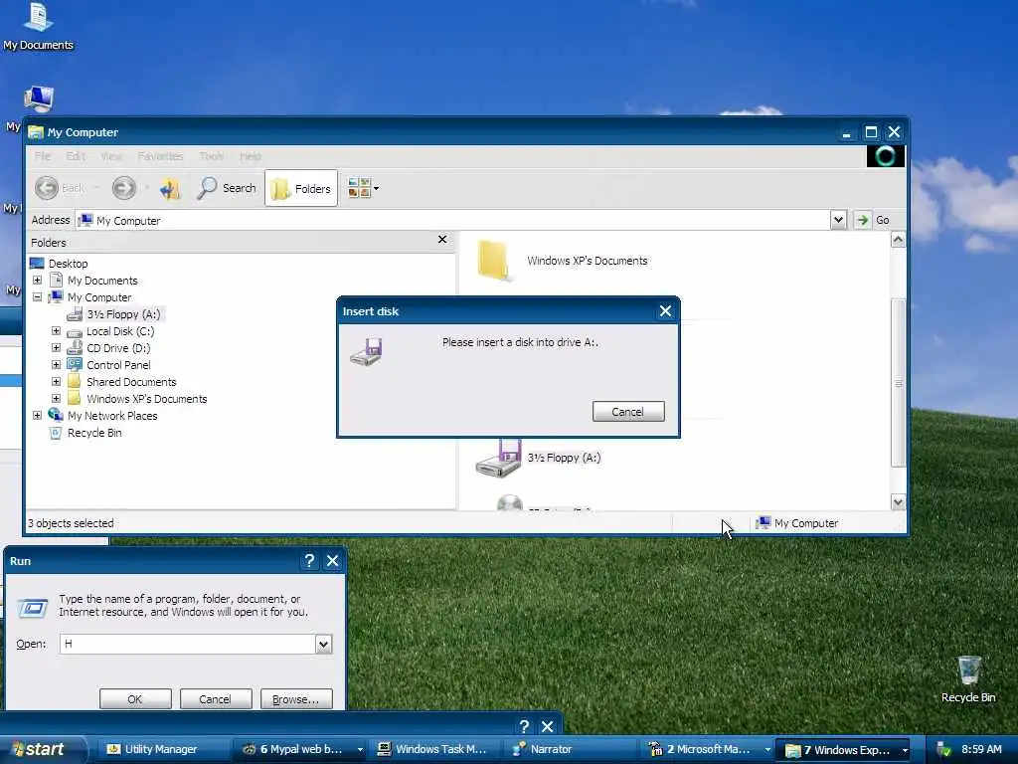Click Recycle Bin icon in folder tree
Image resolution: width=1018 pixels, height=764 pixels.
56,433
